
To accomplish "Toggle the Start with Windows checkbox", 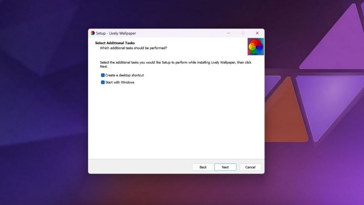I will pos(103,82).
